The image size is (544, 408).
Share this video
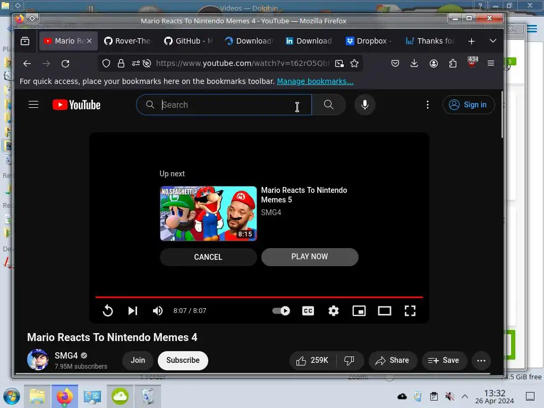[x=393, y=361]
